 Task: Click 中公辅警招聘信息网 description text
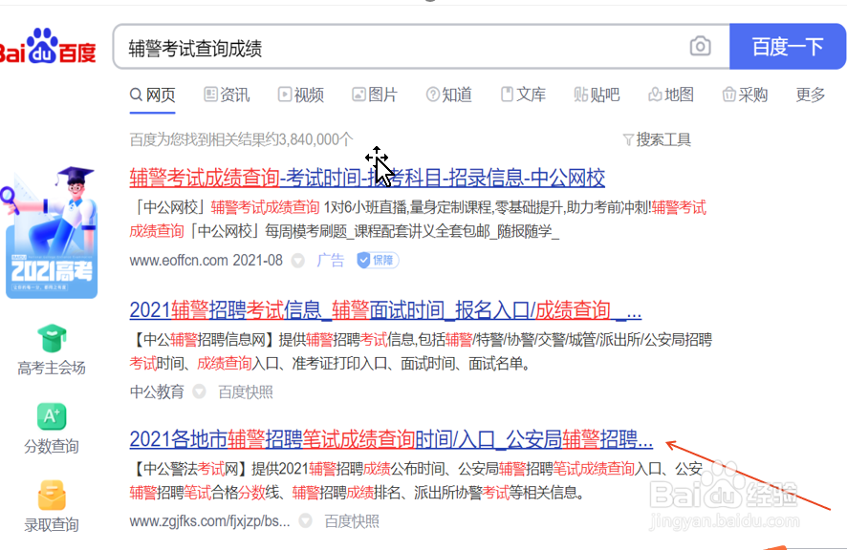(x=421, y=351)
